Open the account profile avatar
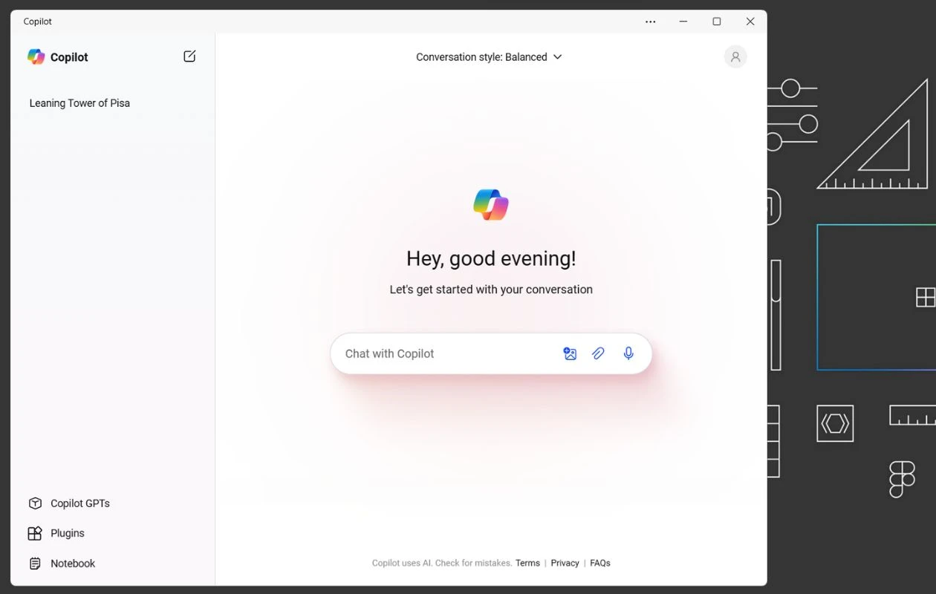This screenshot has height=594, width=936. pos(735,56)
